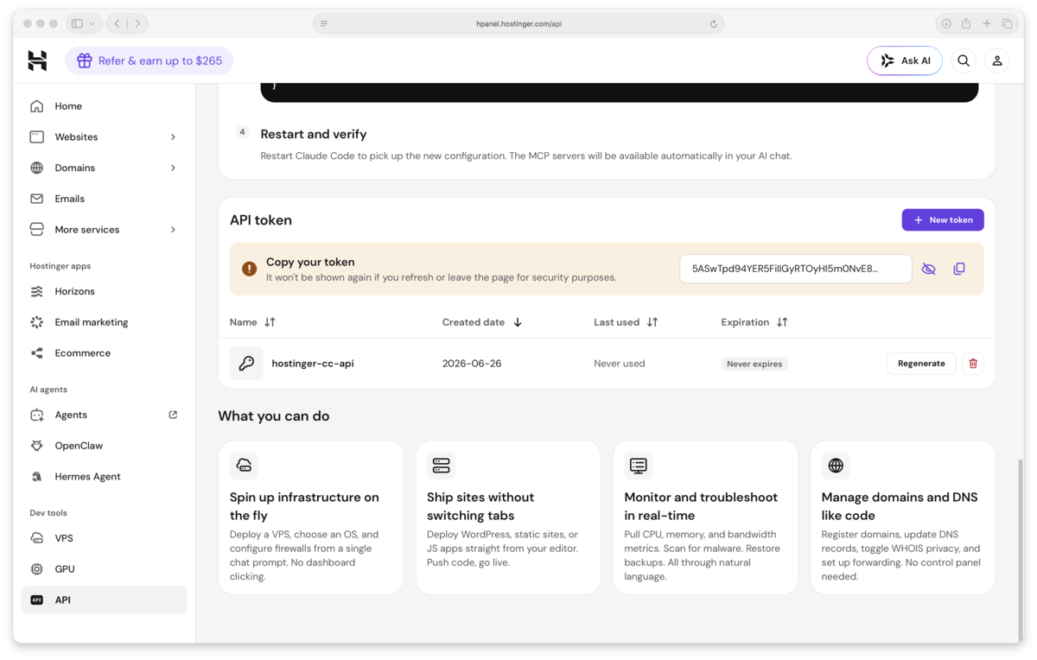Expand the More services chevron

tap(173, 230)
